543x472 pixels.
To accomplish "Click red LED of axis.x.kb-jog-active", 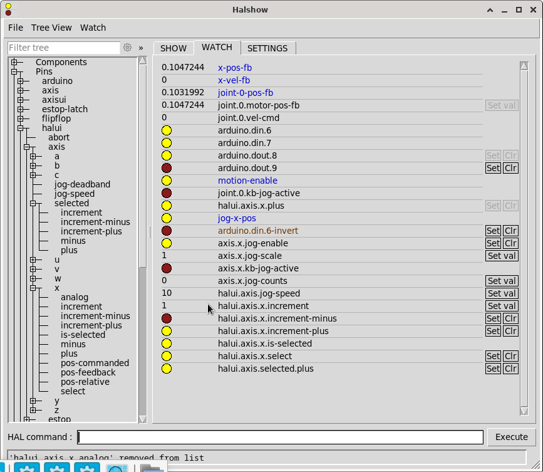I will click(x=167, y=268).
